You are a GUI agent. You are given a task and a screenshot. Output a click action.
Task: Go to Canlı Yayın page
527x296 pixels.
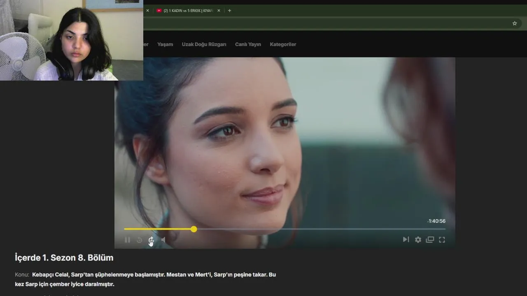248,44
